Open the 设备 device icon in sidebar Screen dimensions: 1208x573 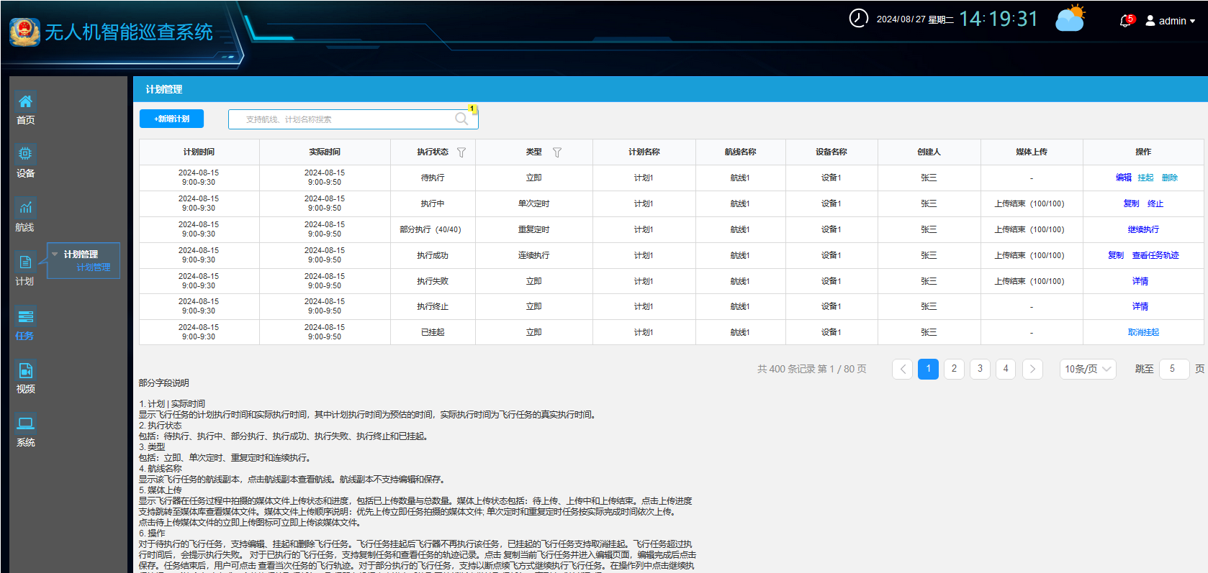(x=25, y=154)
